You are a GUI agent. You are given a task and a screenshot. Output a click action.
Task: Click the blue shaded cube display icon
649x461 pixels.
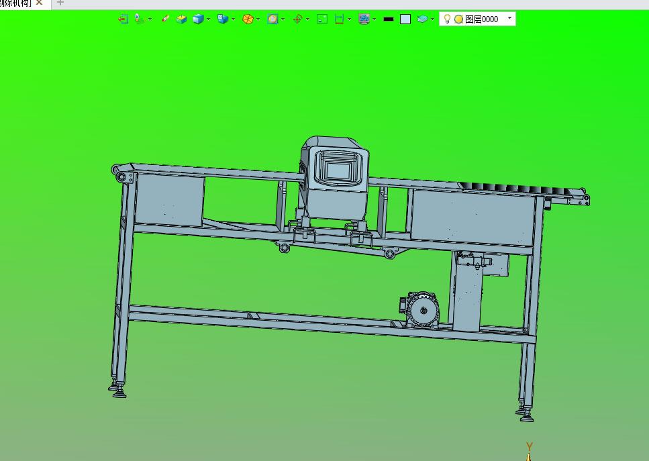(x=198, y=19)
